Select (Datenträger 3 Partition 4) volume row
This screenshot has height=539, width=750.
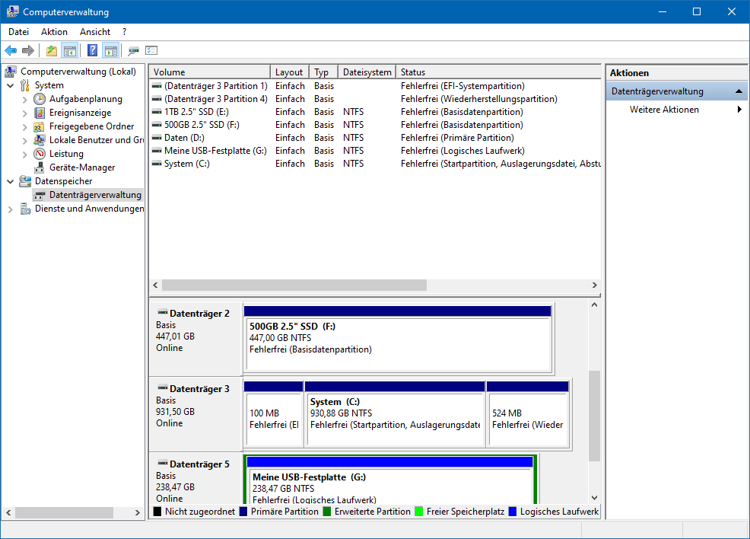[375, 99]
